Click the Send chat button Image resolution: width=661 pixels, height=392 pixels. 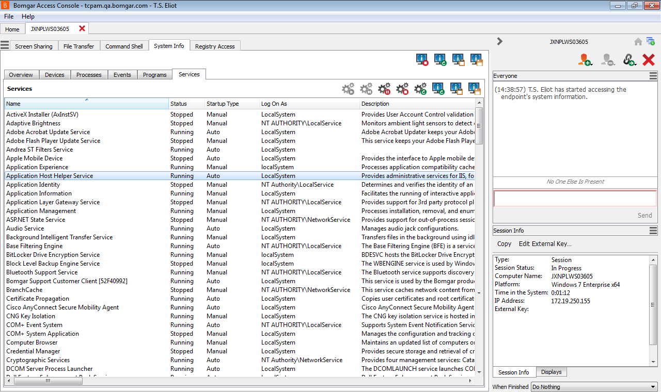[645, 215]
